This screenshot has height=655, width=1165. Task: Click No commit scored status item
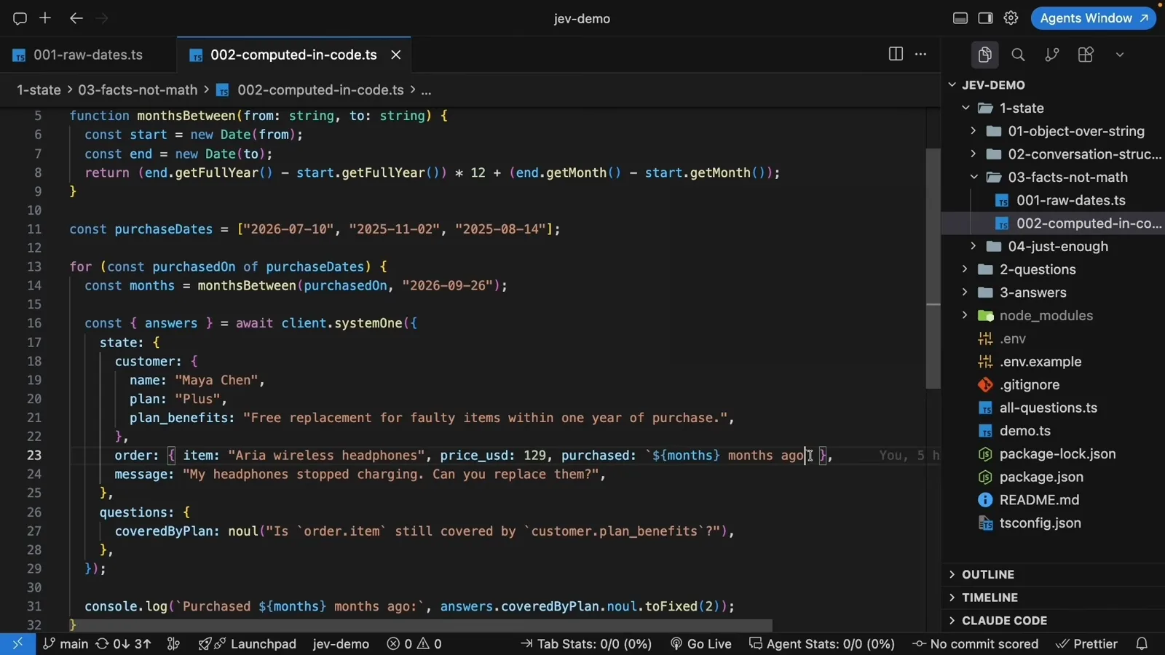pyautogui.click(x=976, y=644)
